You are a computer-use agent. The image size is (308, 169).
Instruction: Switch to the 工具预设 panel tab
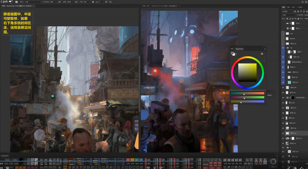click(x=300, y=7)
